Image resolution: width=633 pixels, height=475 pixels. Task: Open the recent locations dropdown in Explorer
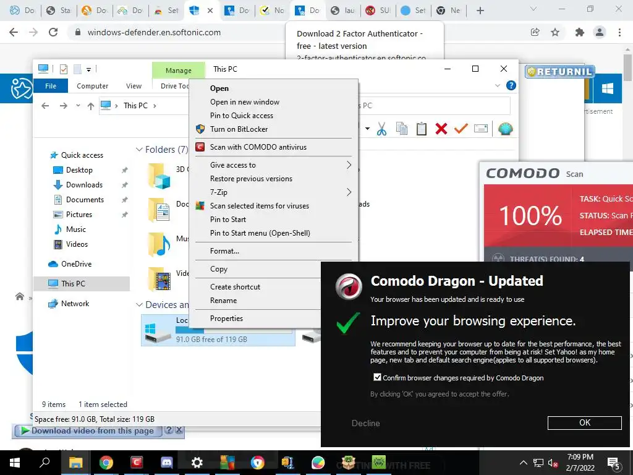[78, 106]
